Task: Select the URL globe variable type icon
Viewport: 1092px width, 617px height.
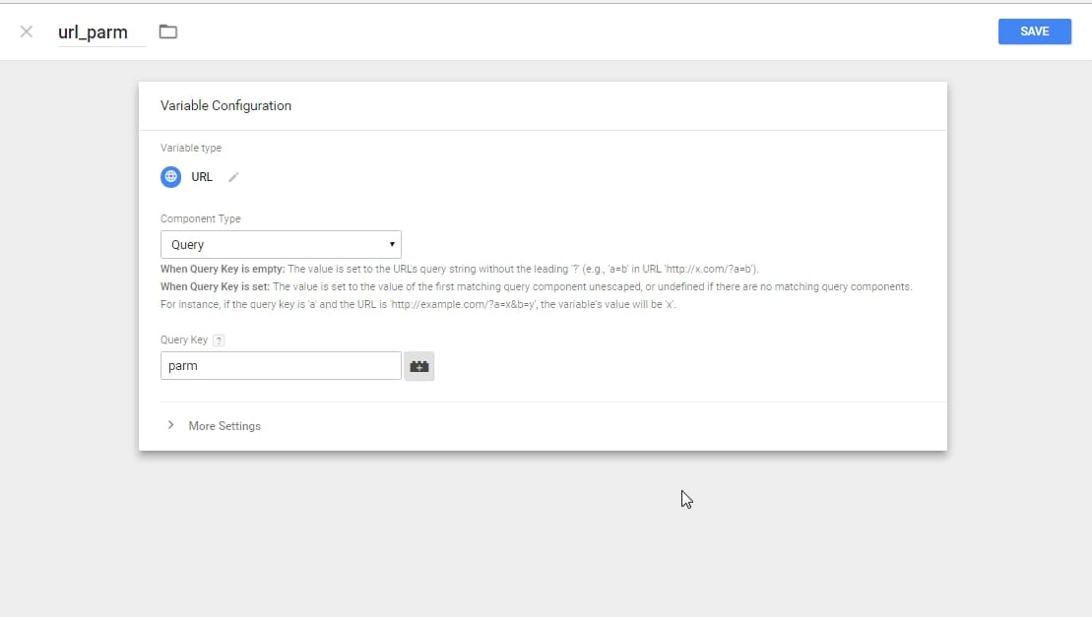Action: coord(171,177)
